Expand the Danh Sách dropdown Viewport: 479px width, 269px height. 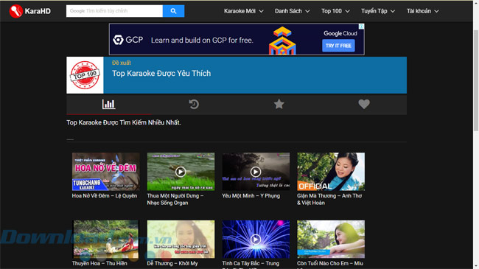pos(292,11)
